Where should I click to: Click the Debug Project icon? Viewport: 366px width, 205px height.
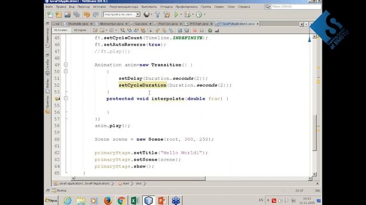point(188,15)
